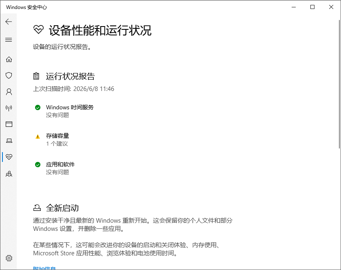Click the green check beside 应用和软件
The image size is (341, 270).
click(x=38, y=164)
